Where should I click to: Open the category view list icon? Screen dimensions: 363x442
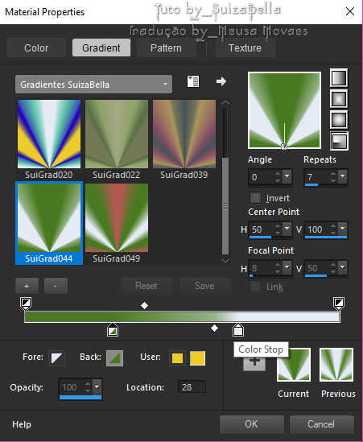193,82
